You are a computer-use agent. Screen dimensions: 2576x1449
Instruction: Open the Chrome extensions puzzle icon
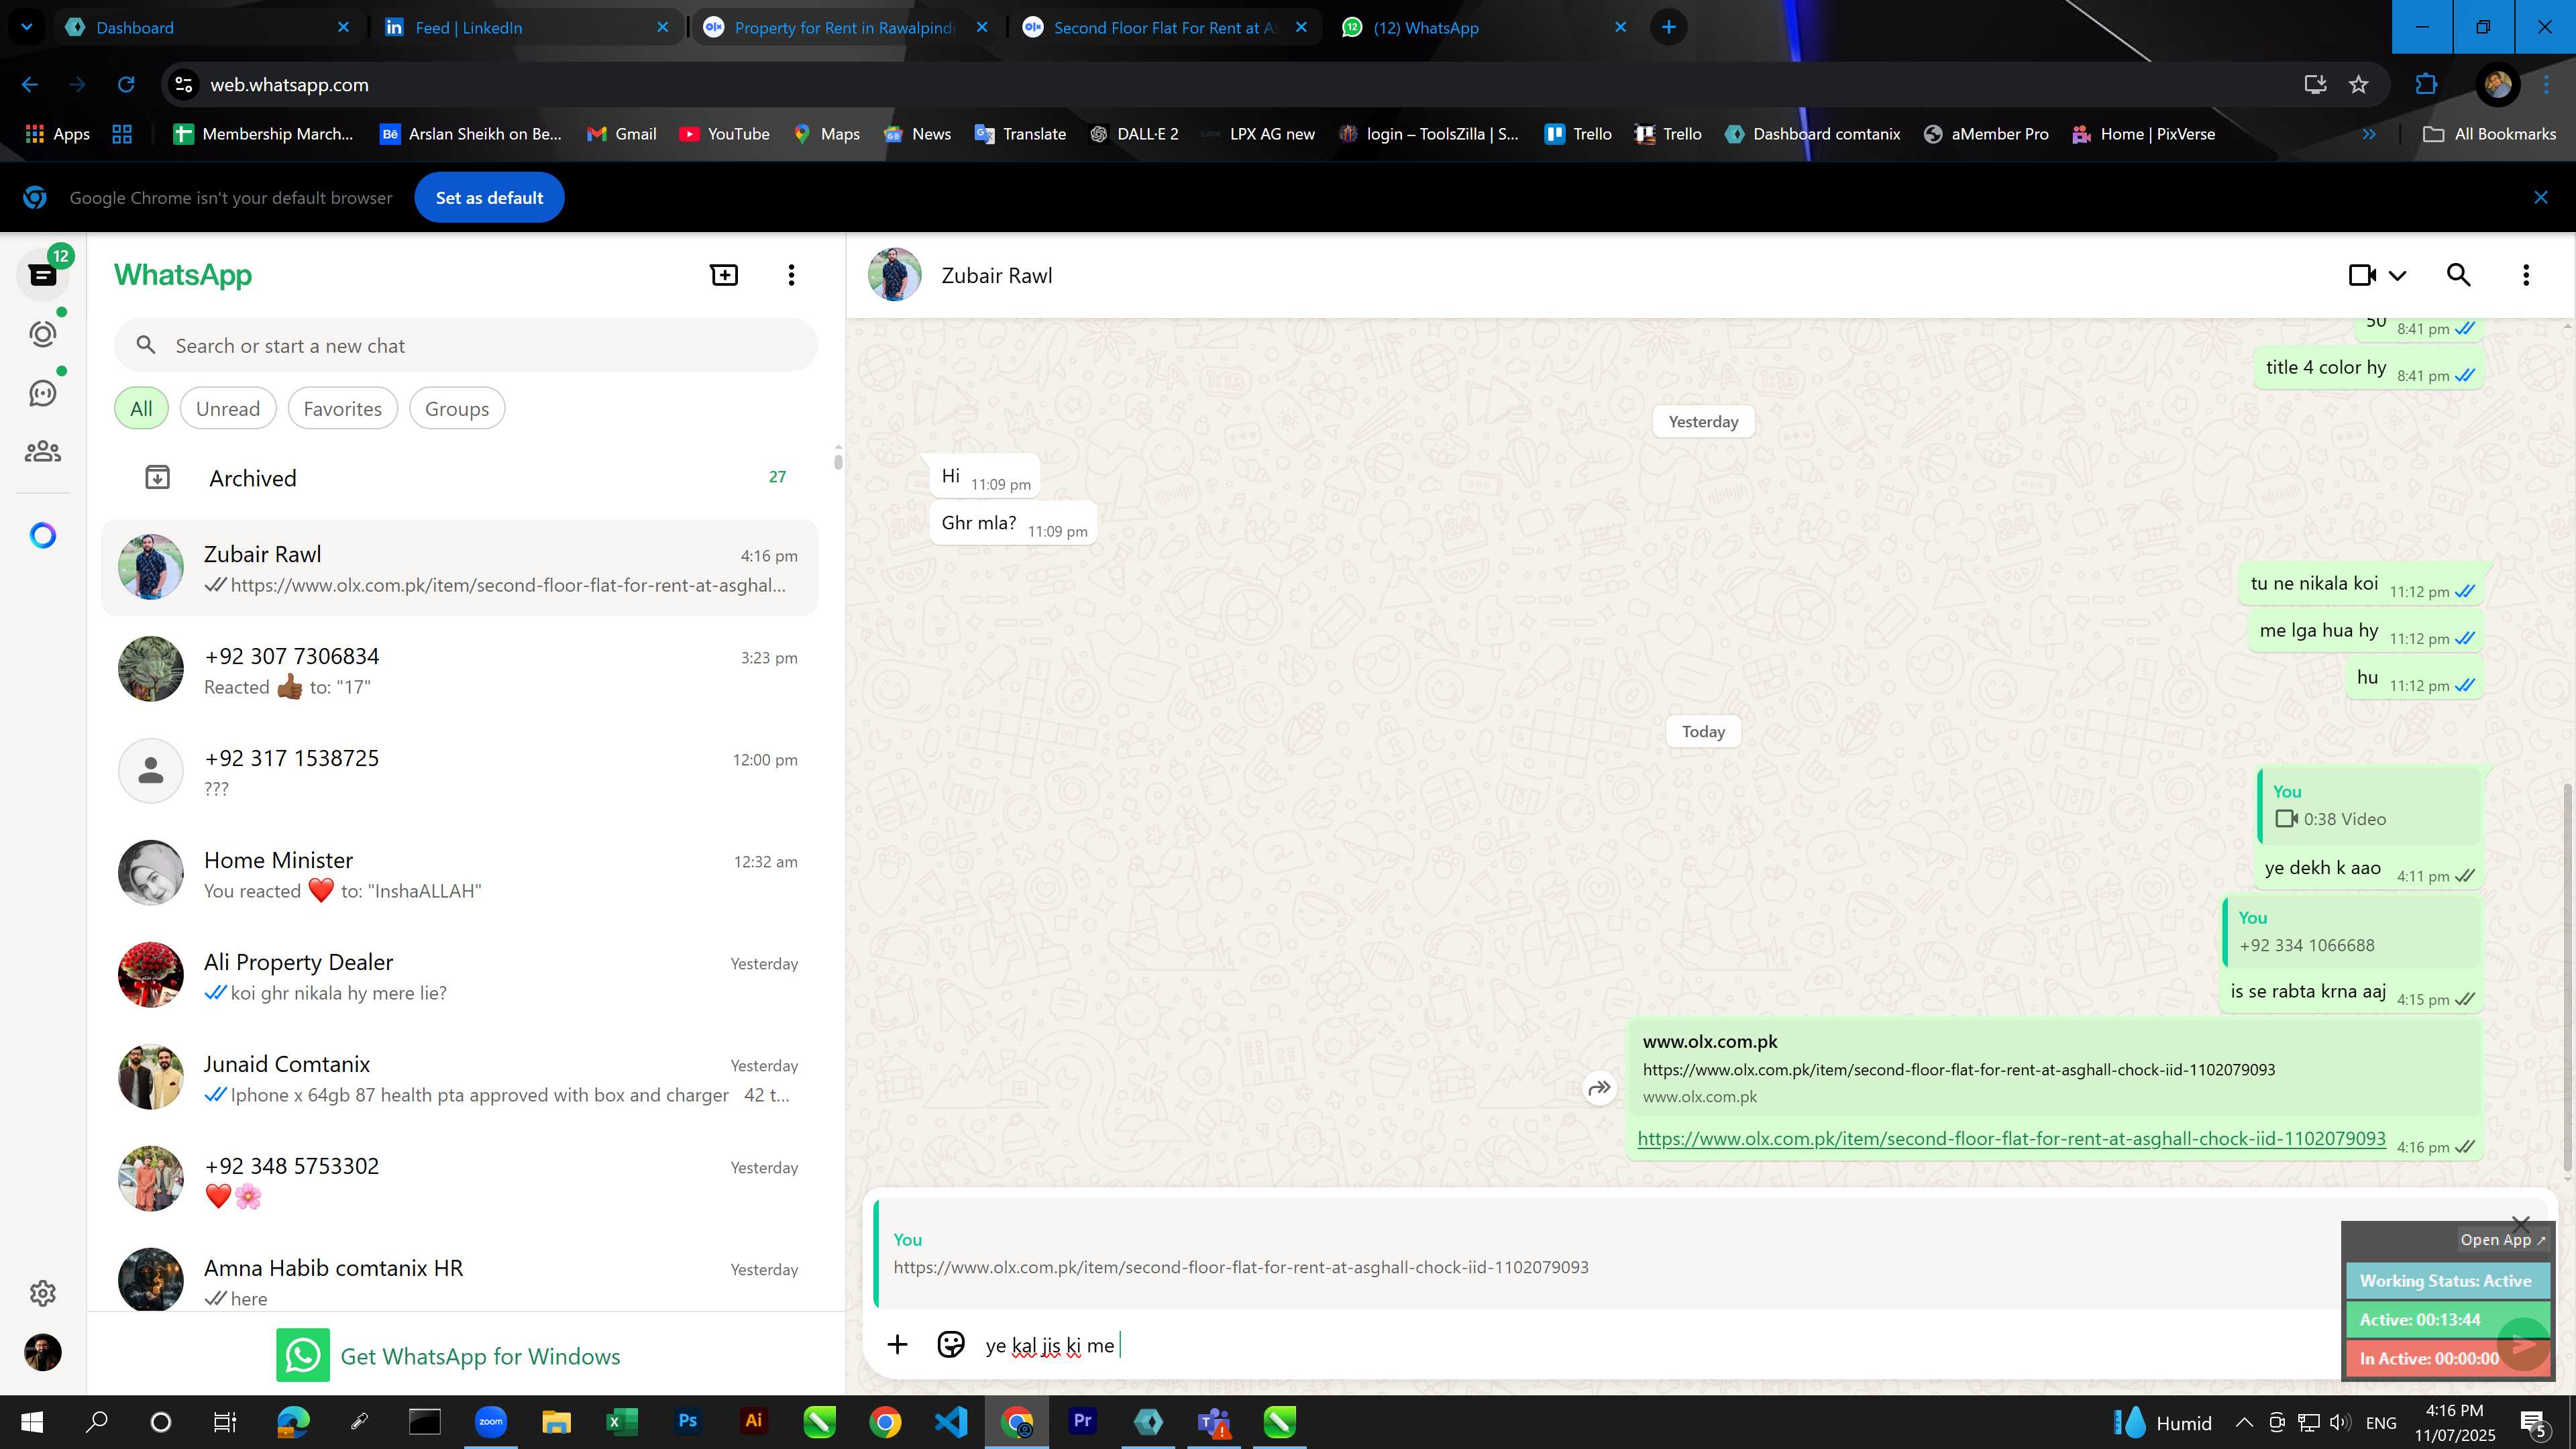point(2426,85)
